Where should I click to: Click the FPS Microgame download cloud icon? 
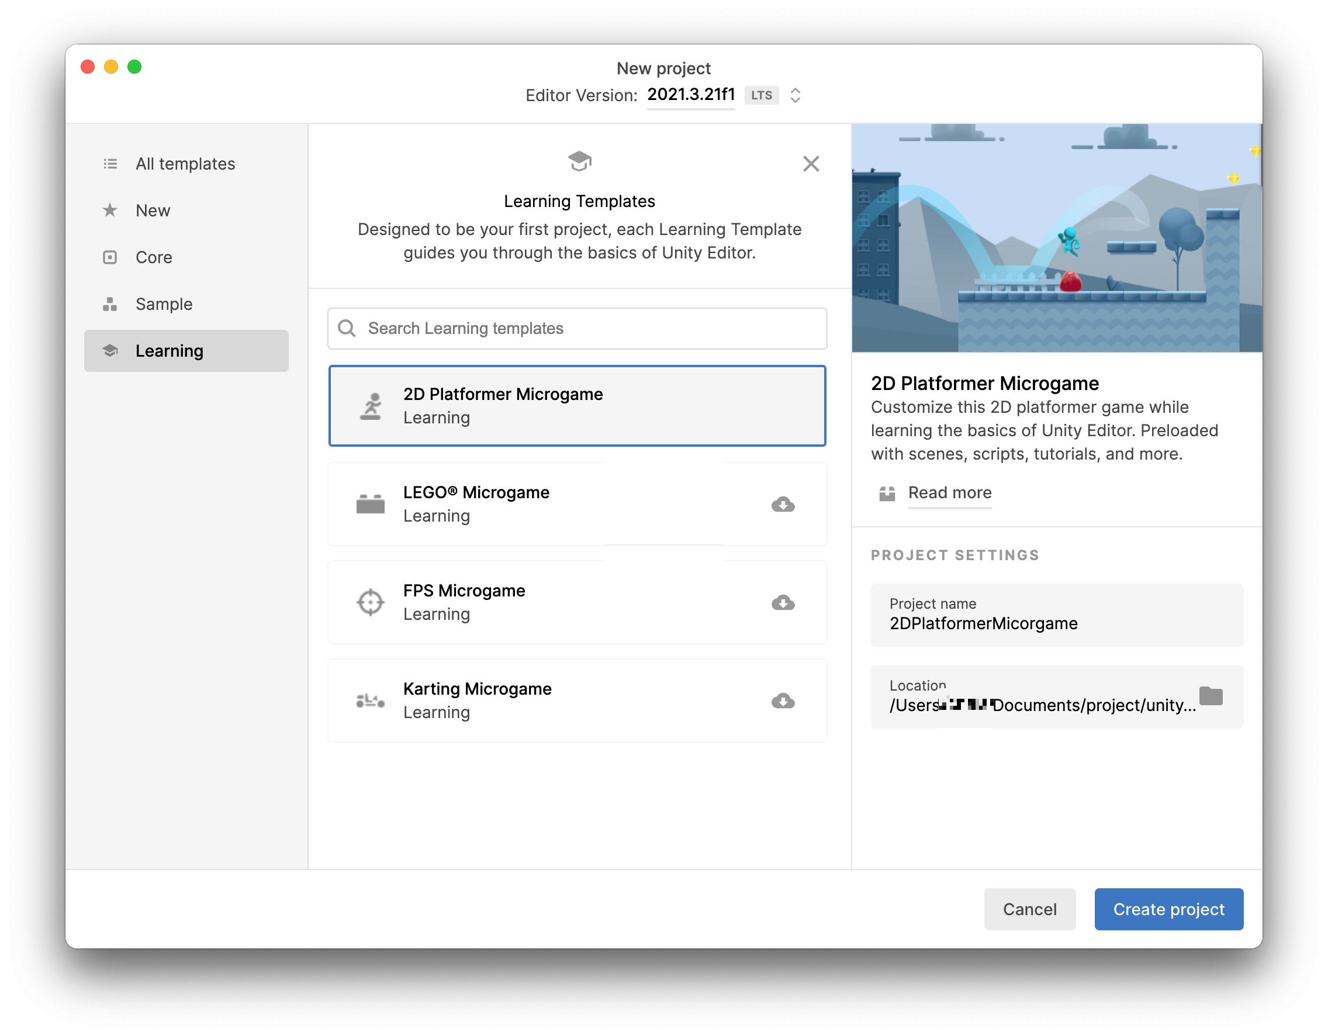click(x=783, y=602)
